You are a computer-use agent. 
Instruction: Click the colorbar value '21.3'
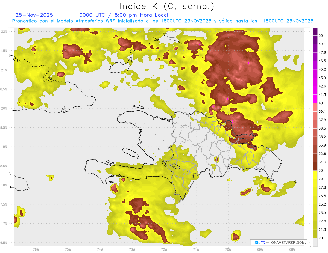(x=322, y=230)
